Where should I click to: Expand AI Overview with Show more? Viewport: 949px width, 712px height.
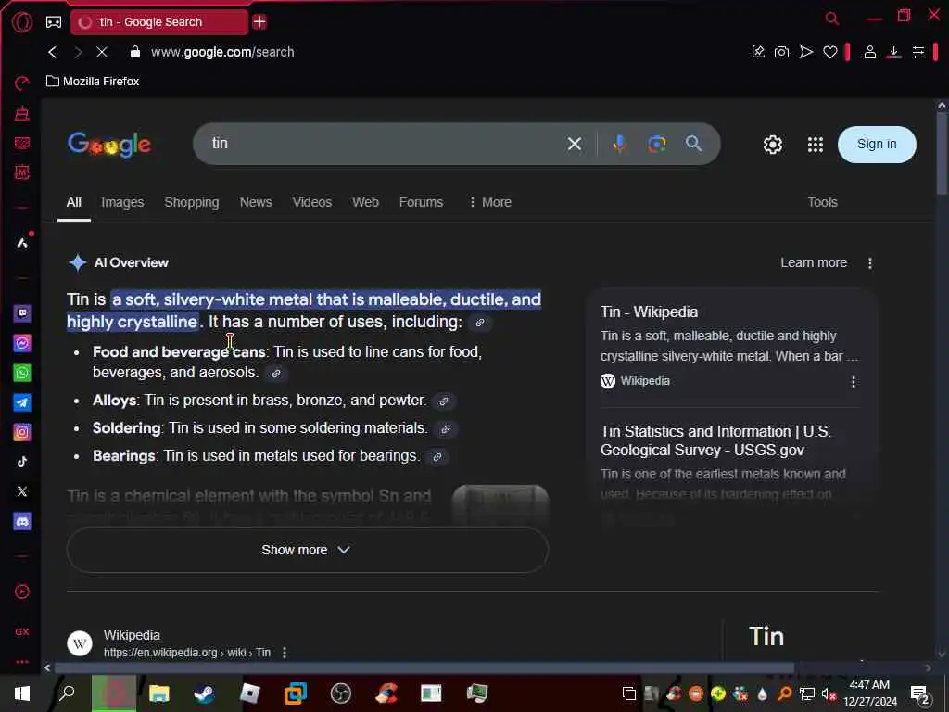308,550
